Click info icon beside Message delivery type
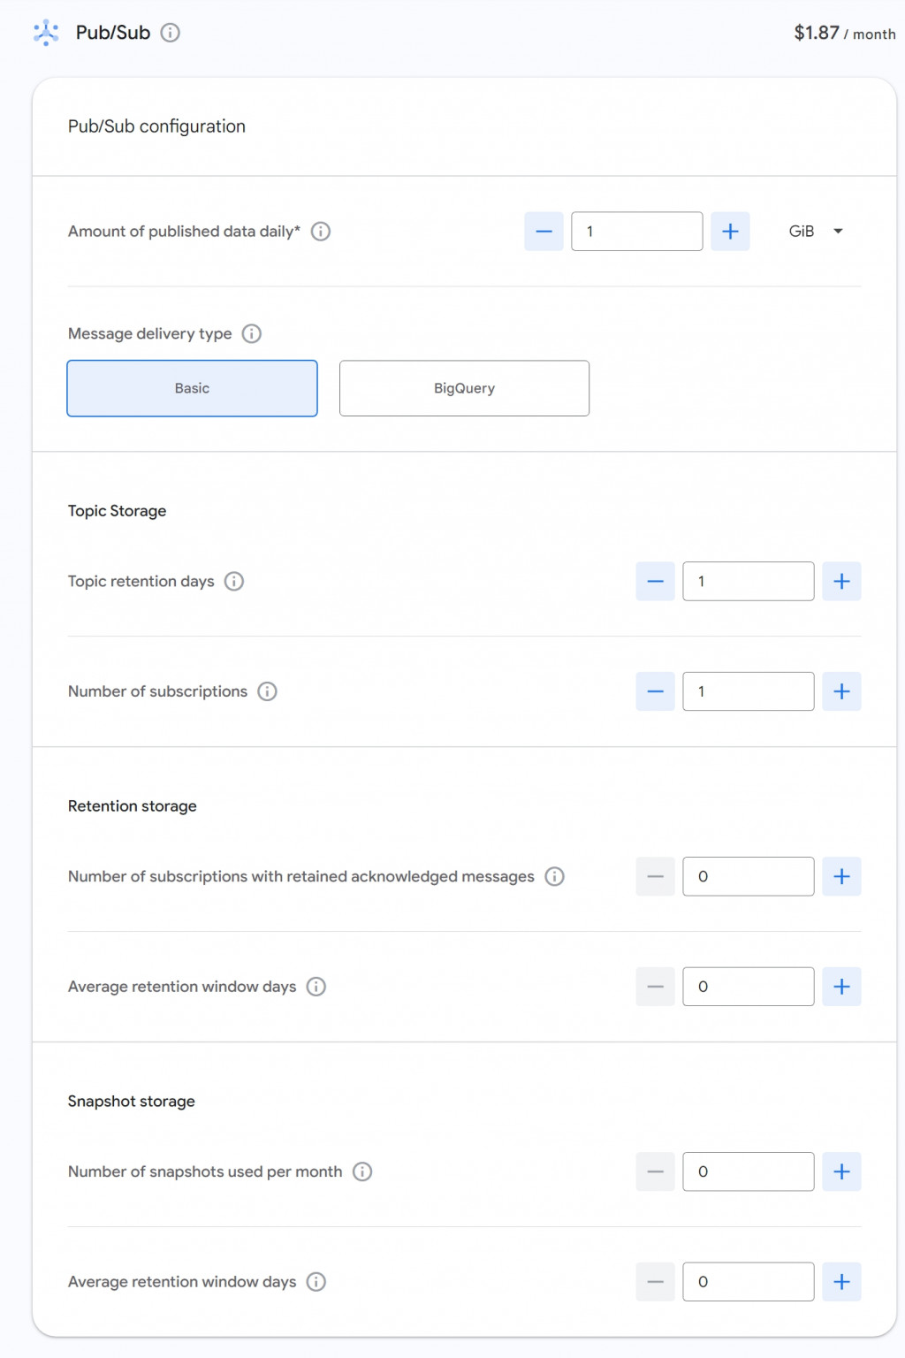 coord(252,333)
